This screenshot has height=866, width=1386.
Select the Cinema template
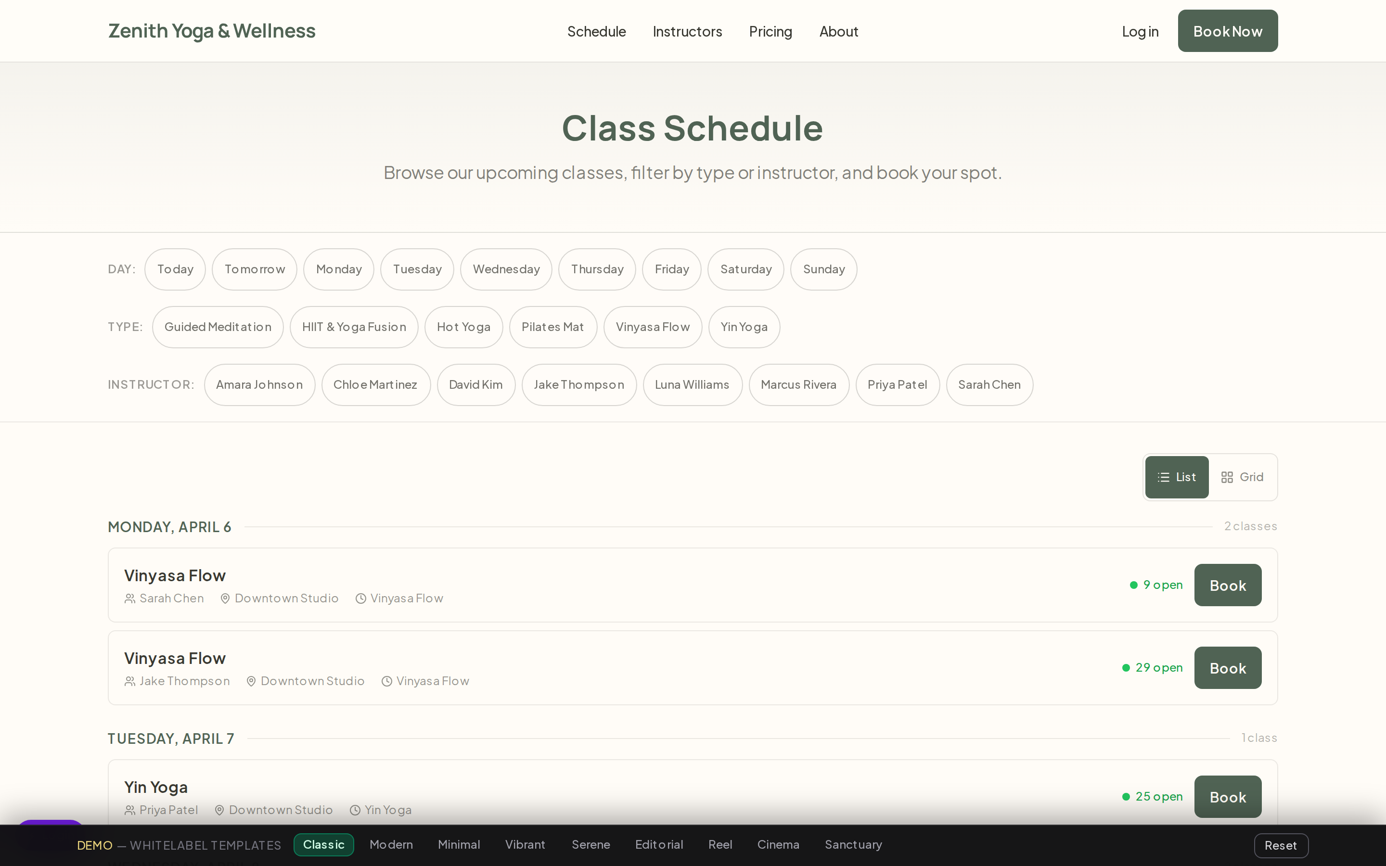[x=778, y=845]
